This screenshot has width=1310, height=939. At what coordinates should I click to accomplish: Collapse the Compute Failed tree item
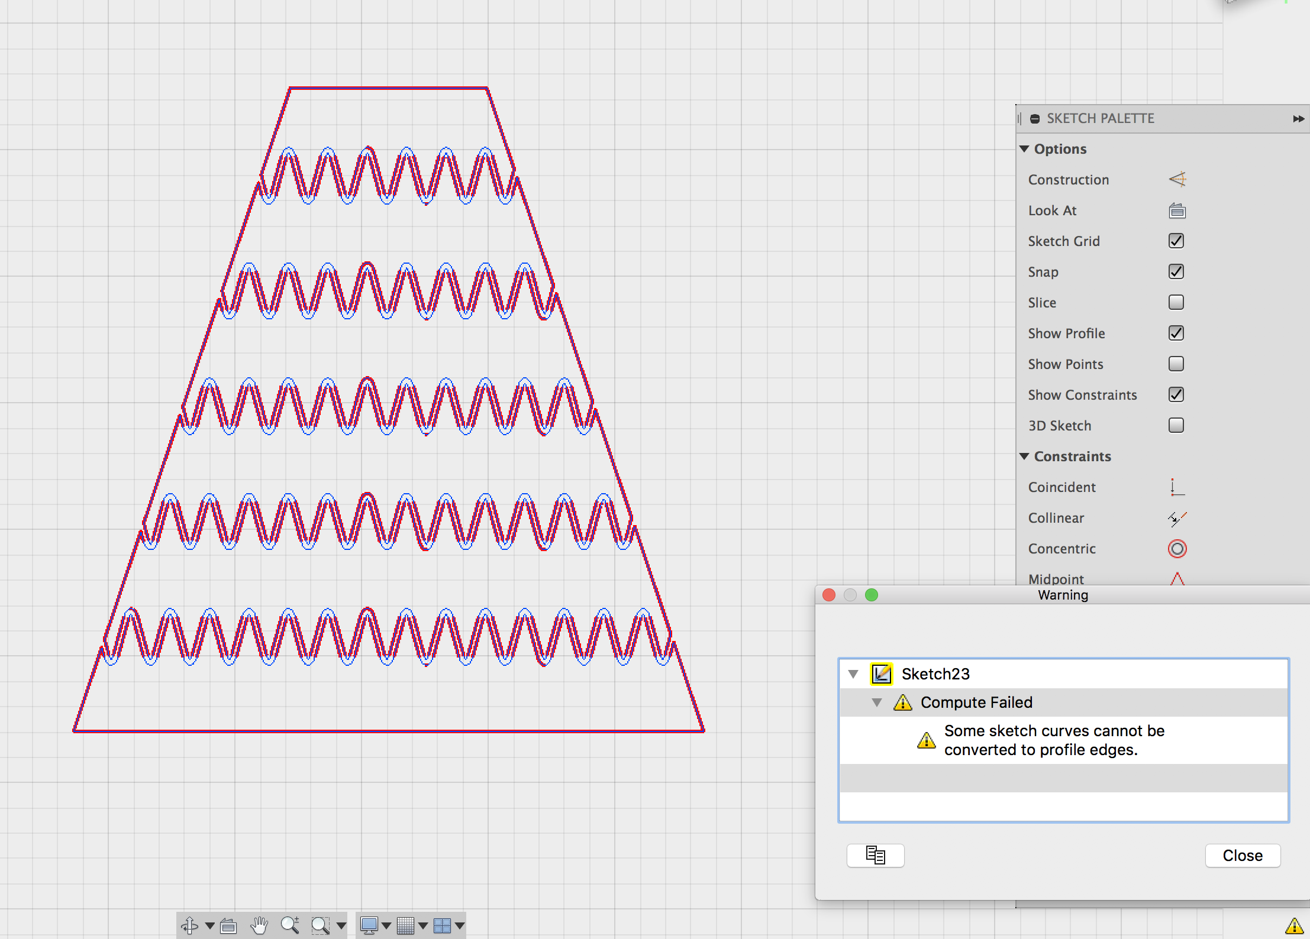click(x=877, y=702)
